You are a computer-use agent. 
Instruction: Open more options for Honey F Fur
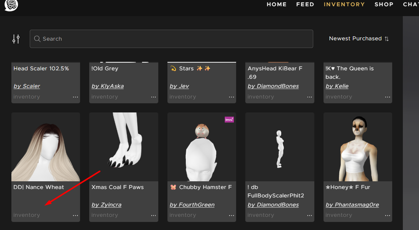point(387,215)
